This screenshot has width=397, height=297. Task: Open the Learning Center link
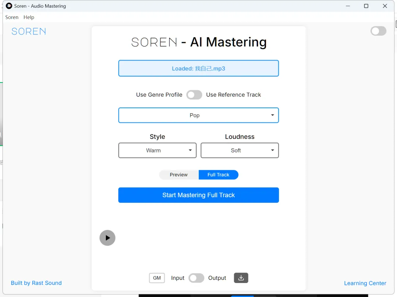tap(365, 283)
